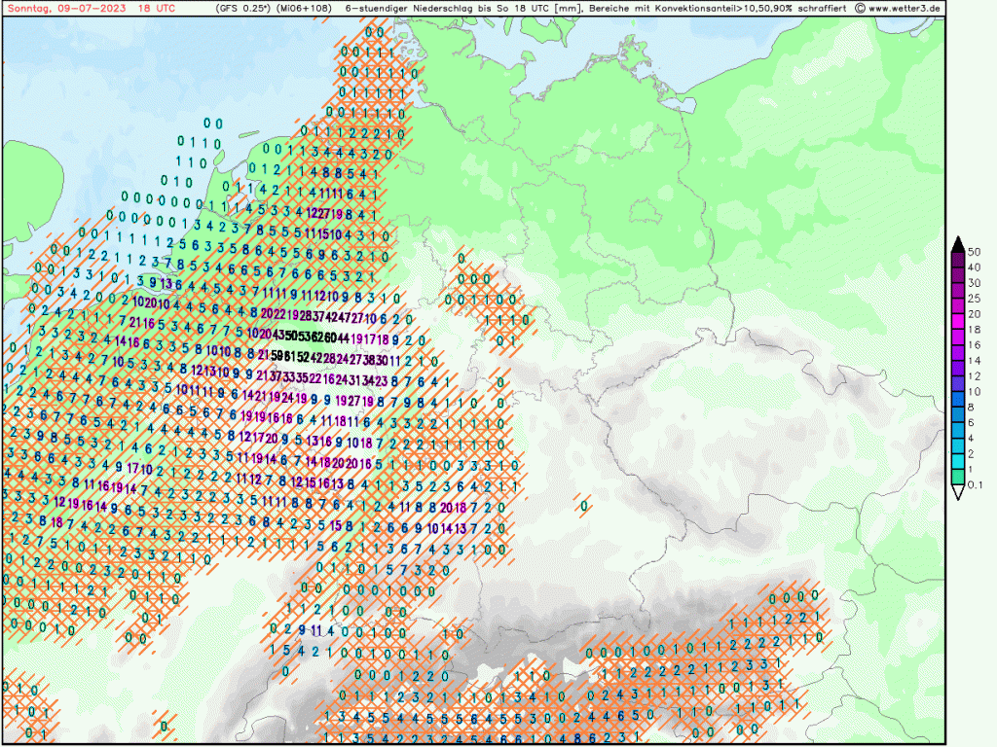Open the www.wetter3.de link in the header
The height and width of the screenshot is (747, 997).
pyautogui.click(x=905, y=8)
